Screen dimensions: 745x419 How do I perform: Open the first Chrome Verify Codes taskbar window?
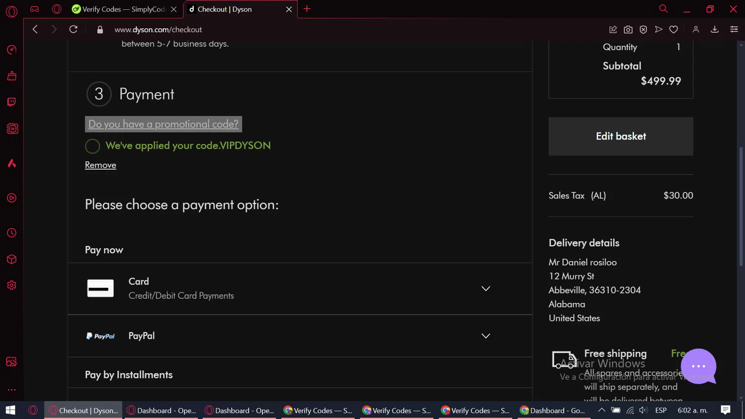click(x=318, y=410)
